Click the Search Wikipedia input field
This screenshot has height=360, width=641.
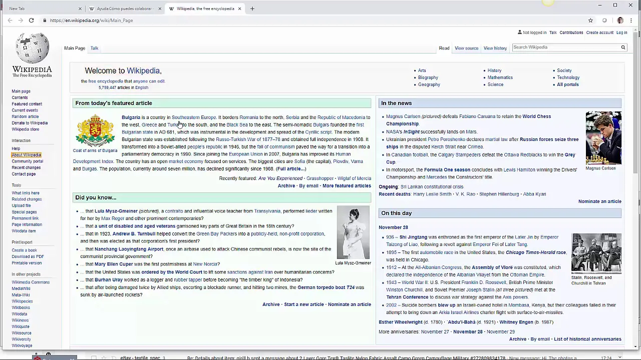[565, 47]
